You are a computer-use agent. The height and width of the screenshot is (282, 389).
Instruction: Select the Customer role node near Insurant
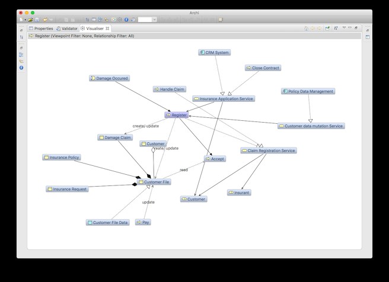click(x=194, y=199)
